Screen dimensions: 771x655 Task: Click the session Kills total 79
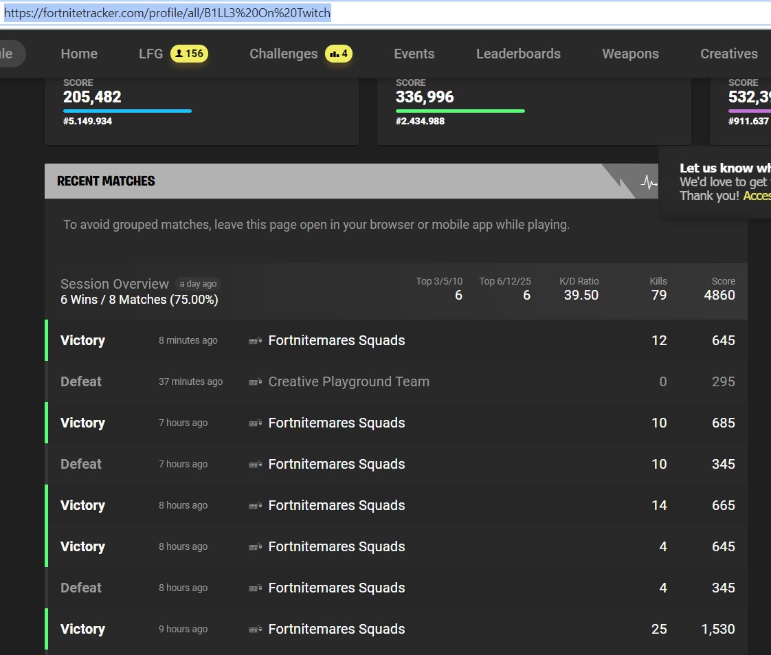659,295
